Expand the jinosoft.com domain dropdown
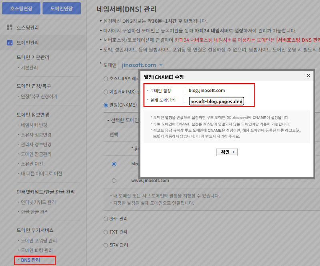Screen dimensions: 320x266 click(141, 65)
